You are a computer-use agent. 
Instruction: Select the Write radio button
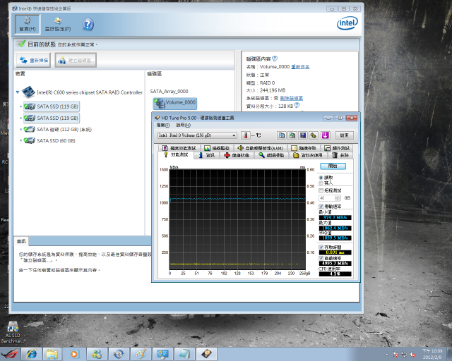[321, 183]
